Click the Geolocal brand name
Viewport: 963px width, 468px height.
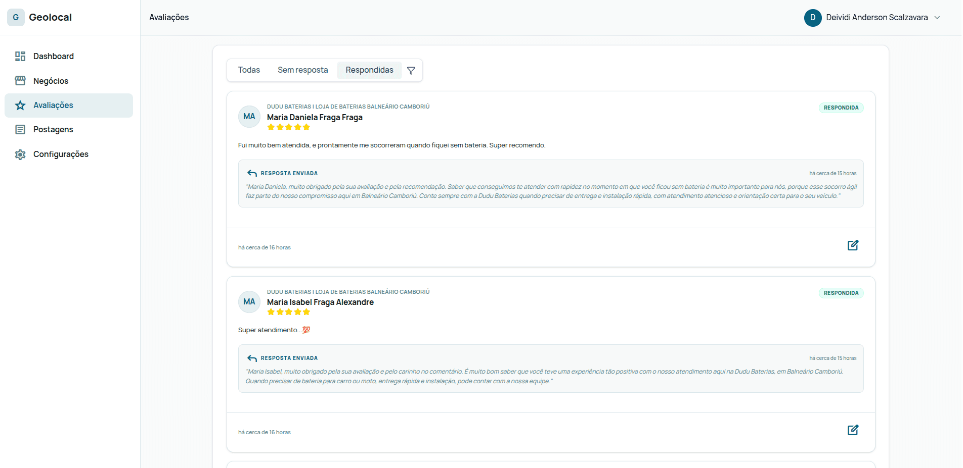51,17
